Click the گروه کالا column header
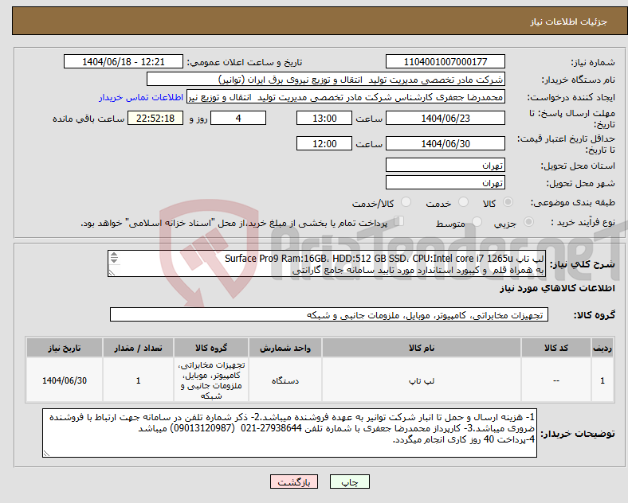This screenshot has width=628, height=503. (211, 348)
